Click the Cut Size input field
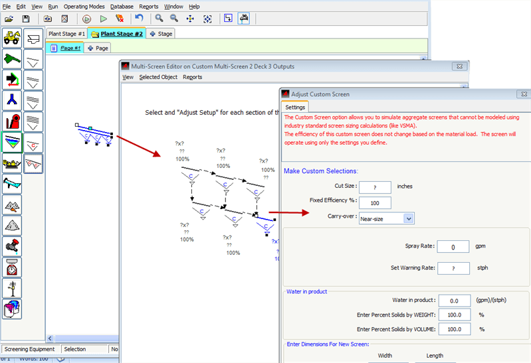The height and width of the screenshot is (363, 531). pos(375,187)
